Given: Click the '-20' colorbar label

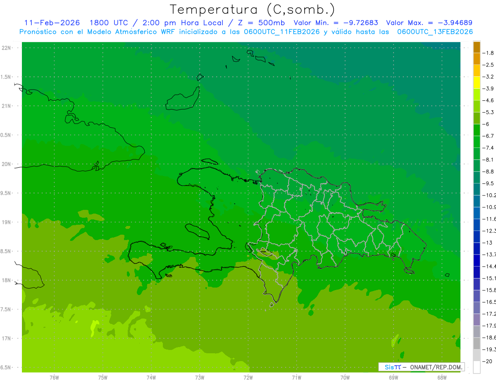Looking at the screenshot, I should click(x=487, y=361).
